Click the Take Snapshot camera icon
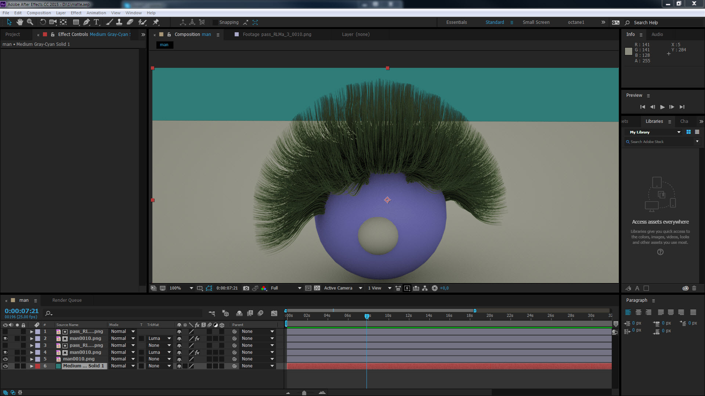 point(246,288)
